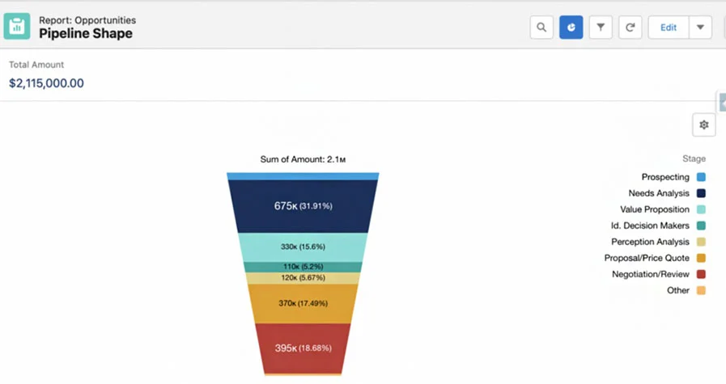The image size is (726, 384).
Task: Select the 675K Needs Analysis funnel segment
Action: (303, 206)
